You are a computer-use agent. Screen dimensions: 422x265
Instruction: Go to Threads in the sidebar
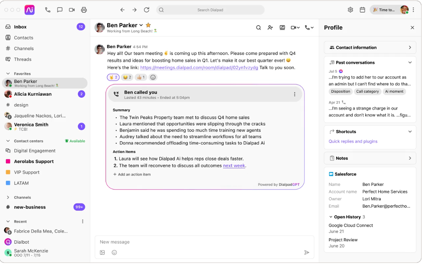coord(23,59)
